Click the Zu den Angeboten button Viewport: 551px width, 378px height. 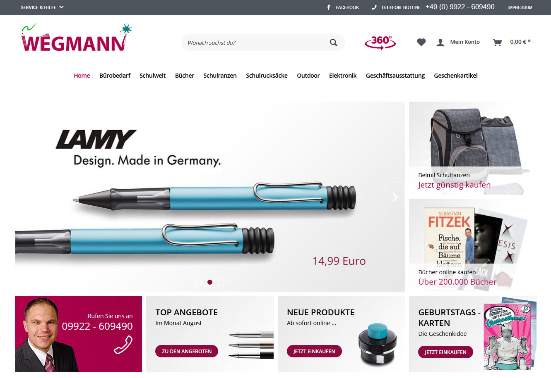pos(187,351)
